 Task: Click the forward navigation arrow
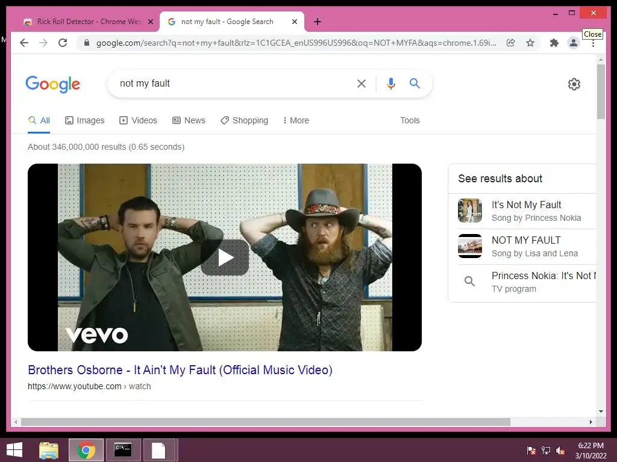43,43
